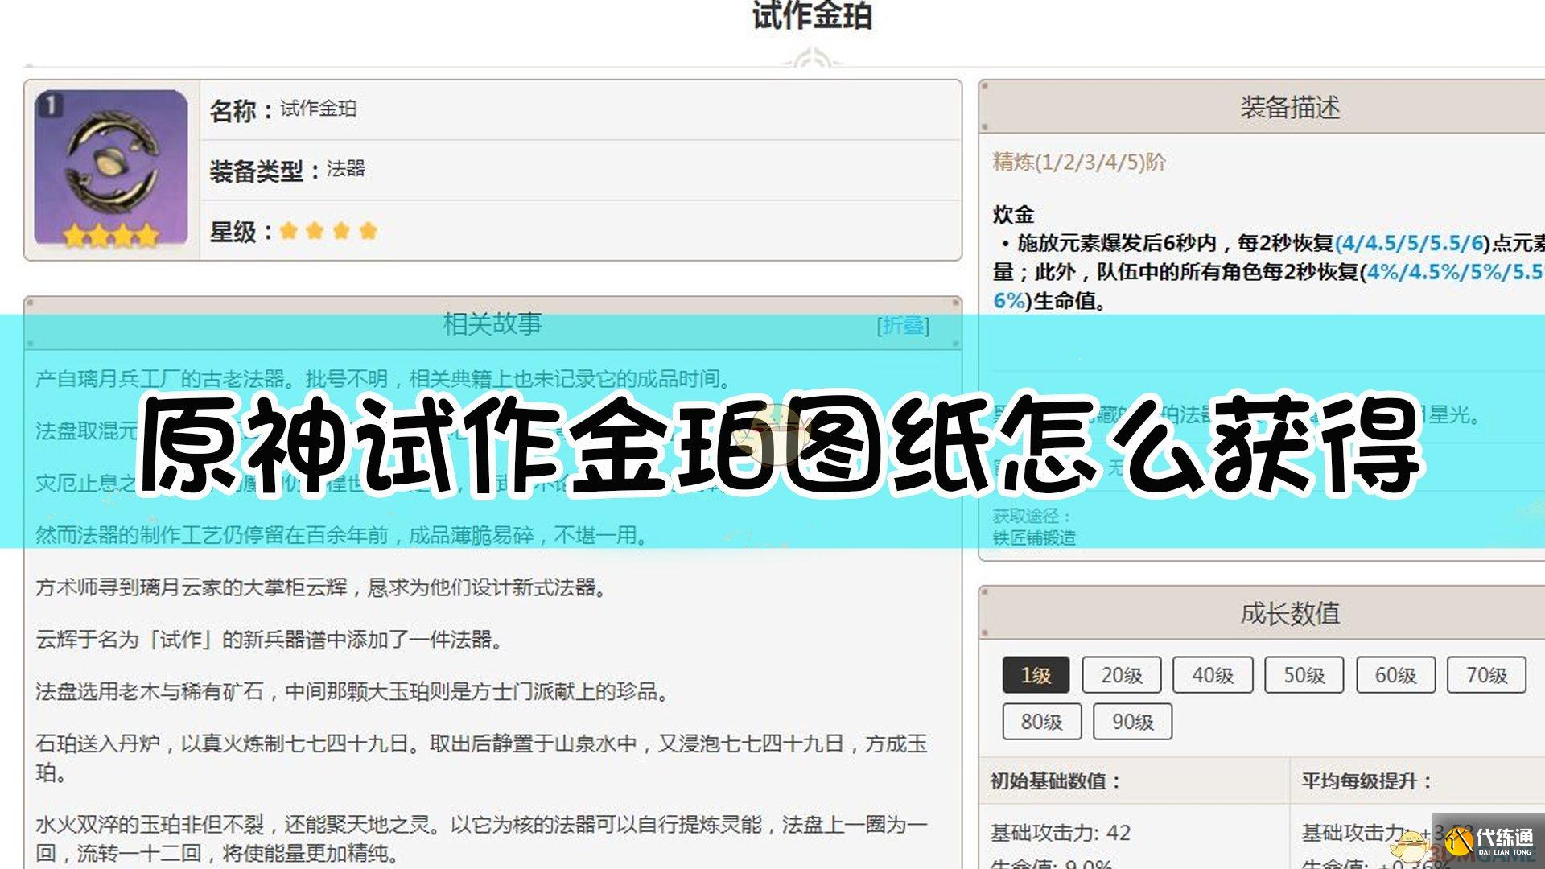This screenshot has height=869, width=1545.
Task: Select the 20级 level option
Action: [1121, 676]
